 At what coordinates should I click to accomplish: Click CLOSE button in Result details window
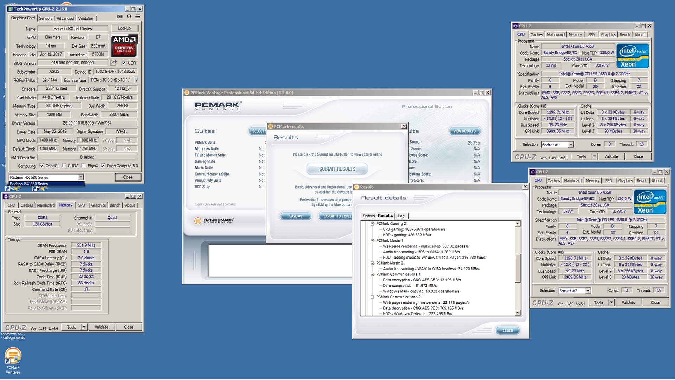pos(508,331)
